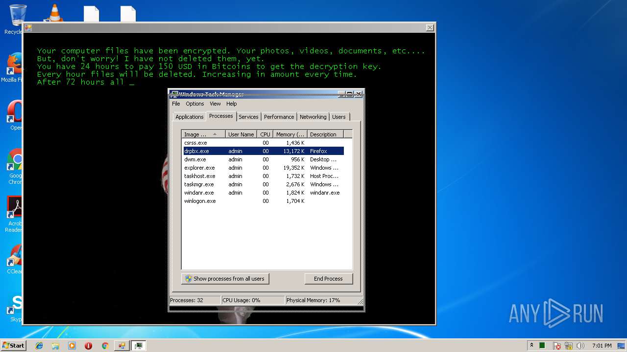Click the Firefox description of drpbx.exe
Image resolution: width=627 pixels, height=352 pixels.
pos(318,151)
